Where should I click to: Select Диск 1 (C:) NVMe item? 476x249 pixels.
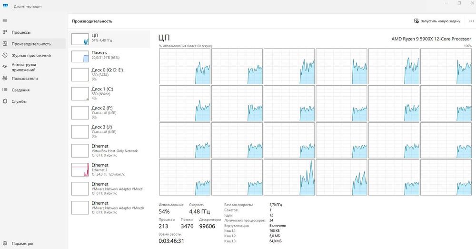point(110,93)
